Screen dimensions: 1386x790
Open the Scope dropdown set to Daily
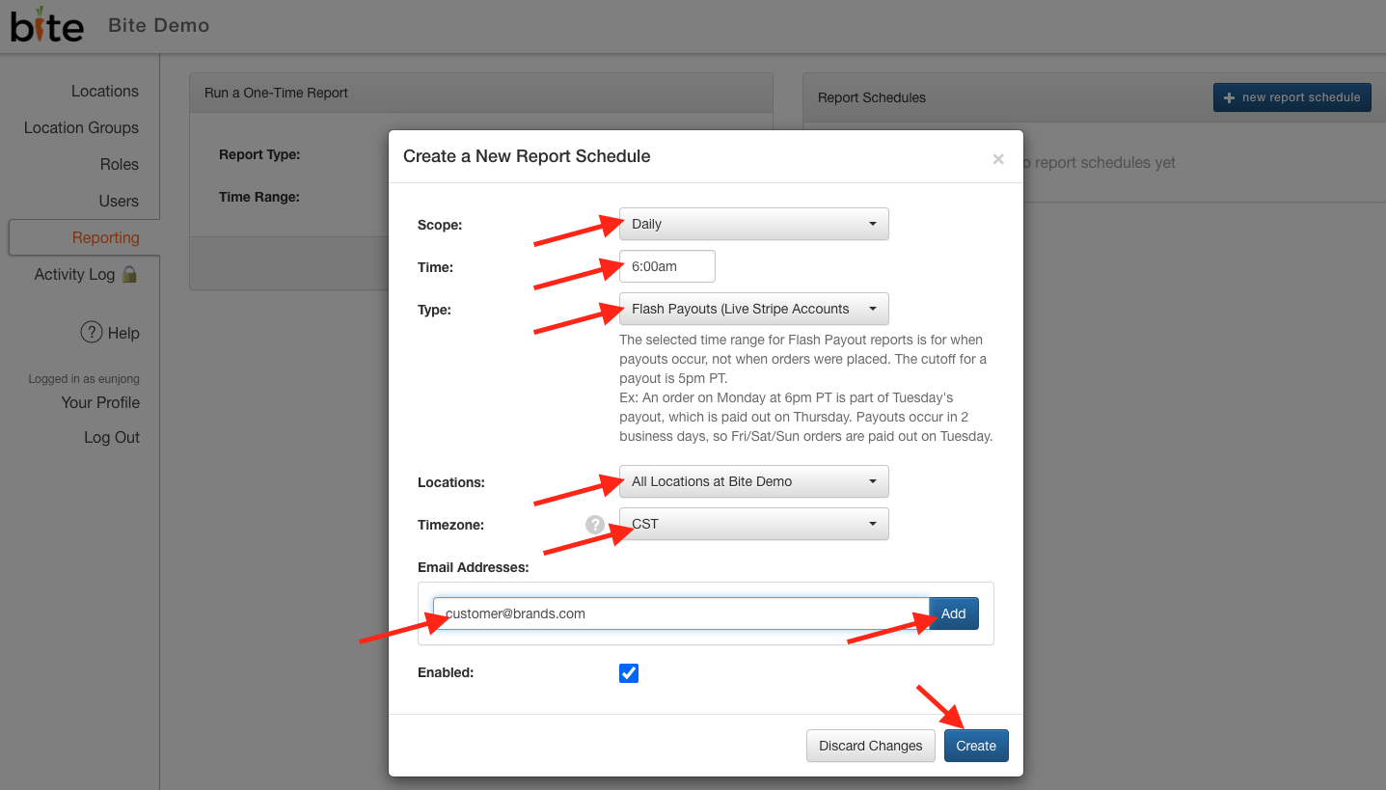tap(754, 224)
